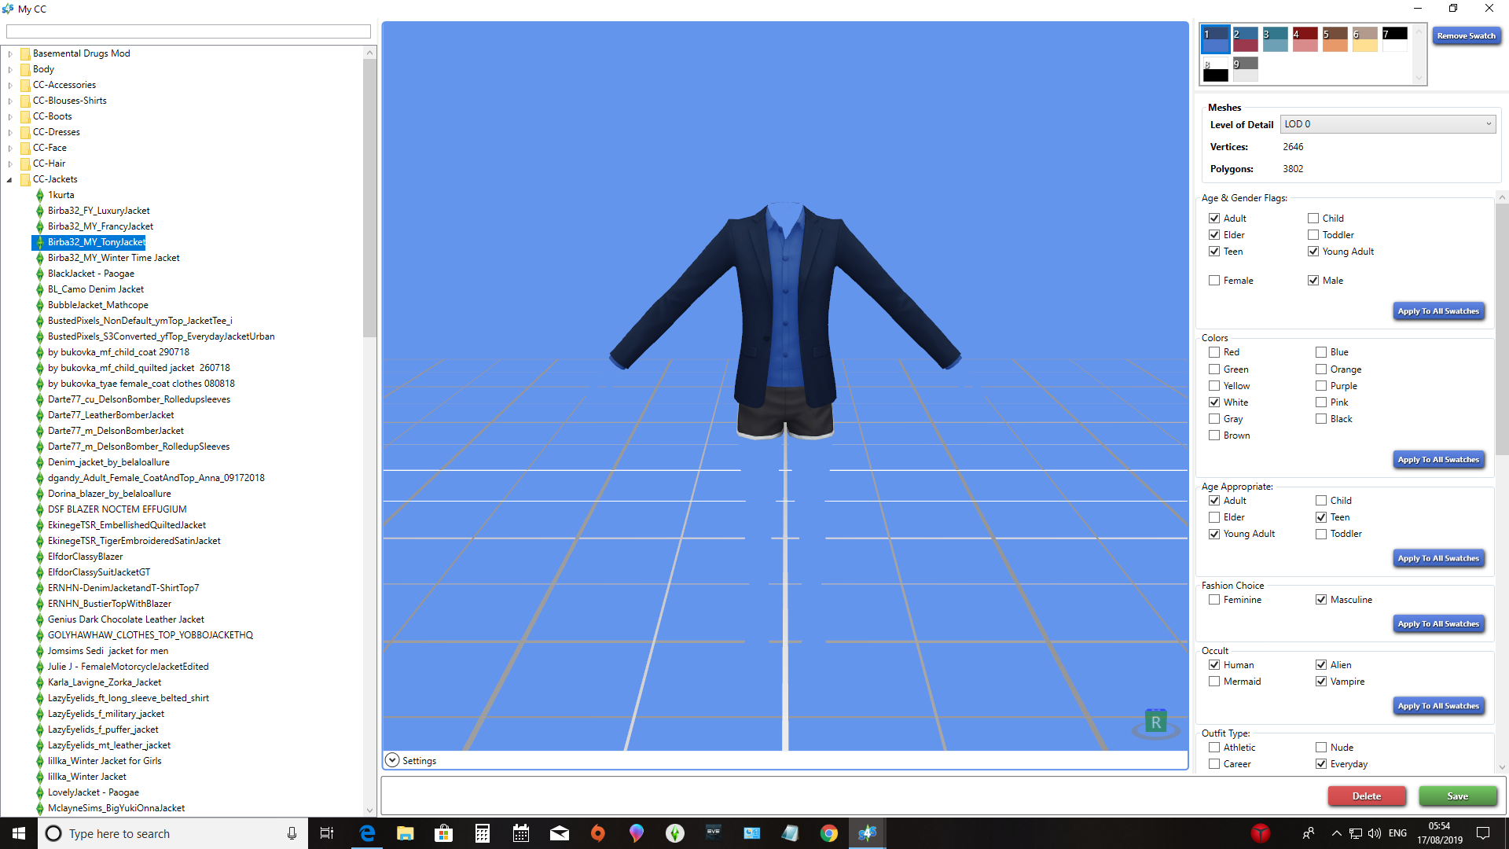This screenshot has height=849, width=1509.
Task: Select swatch number 8 black thumbnail
Action: (1215, 69)
